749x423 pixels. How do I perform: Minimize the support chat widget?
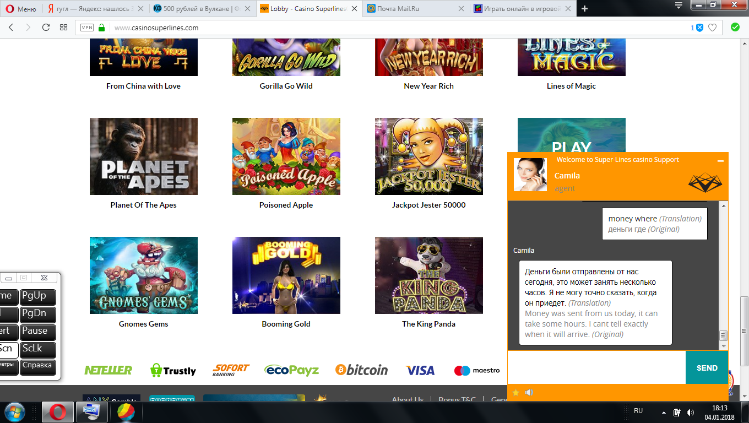(x=720, y=161)
